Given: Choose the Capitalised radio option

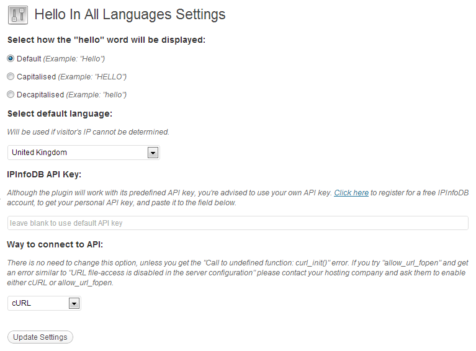Looking at the screenshot, I should pos(11,76).
